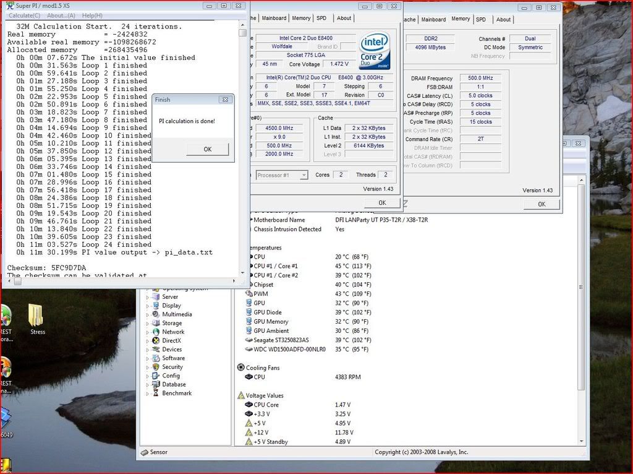The height and width of the screenshot is (474, 633).
Task: Click the triangle icon beside the +12 V row
Action: click(x=249, y=433)
